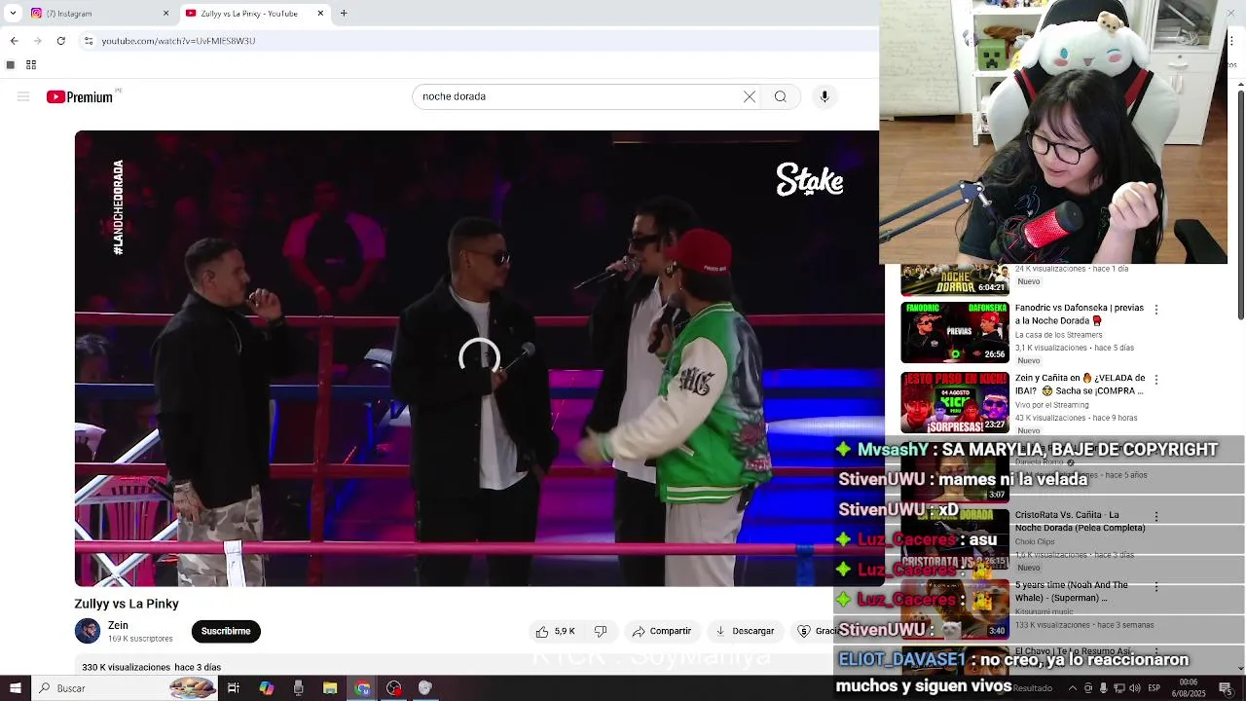This screenshot has width=1246, height=701.
Task: Open a new browser tab
Action: click(343, 14)
